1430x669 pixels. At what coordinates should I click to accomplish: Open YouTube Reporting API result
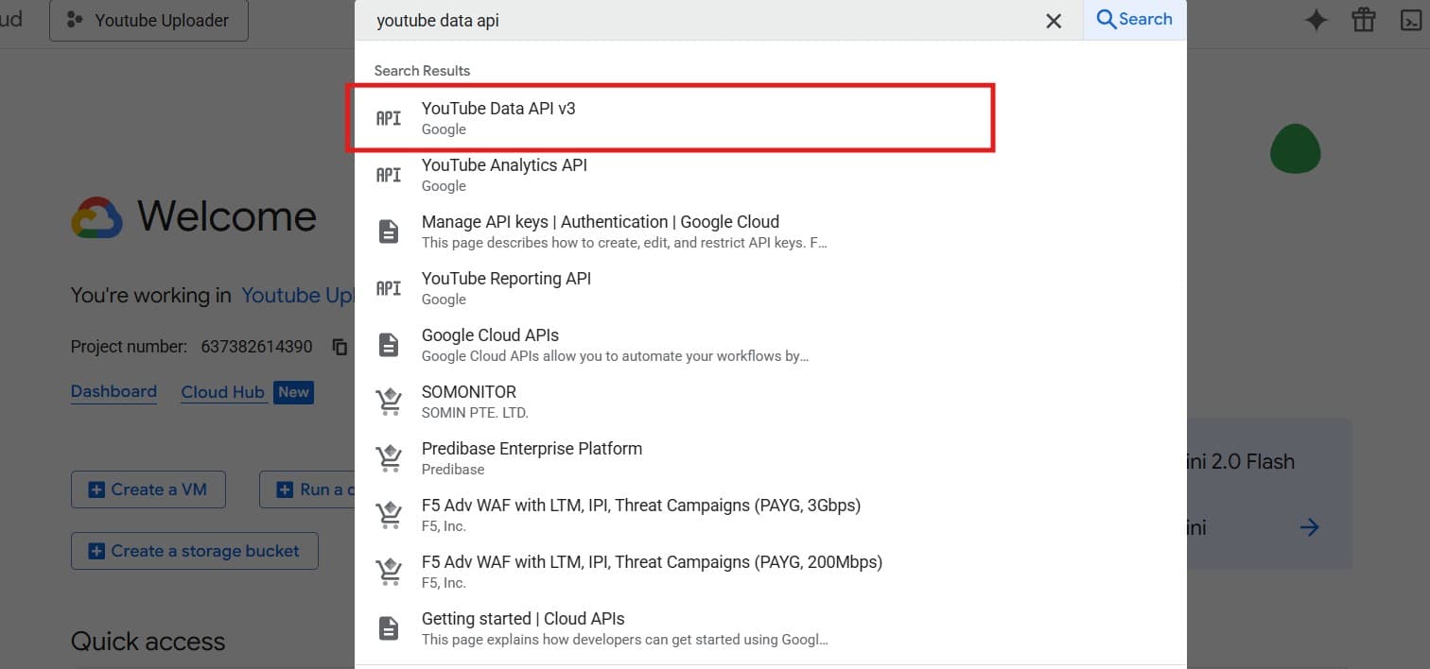(770, 288)
